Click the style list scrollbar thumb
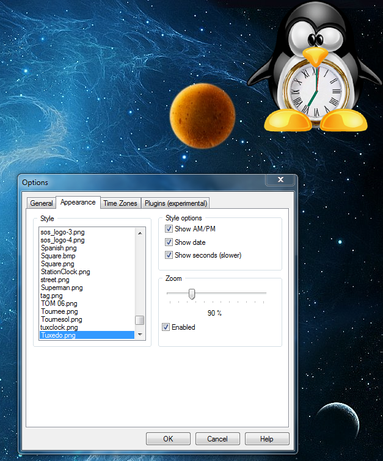 [x=140, y=320]
